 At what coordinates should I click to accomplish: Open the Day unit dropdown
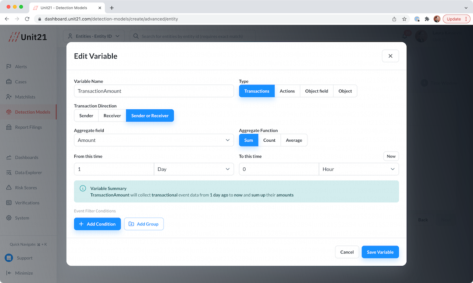[194, 169]
